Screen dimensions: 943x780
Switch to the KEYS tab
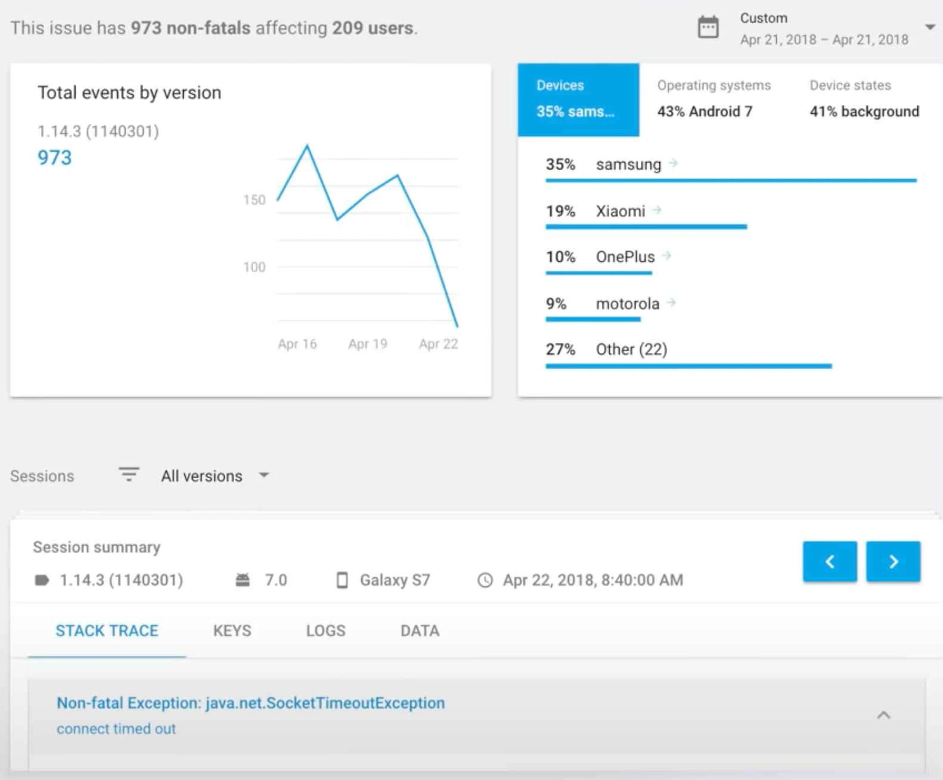point(232,631)
